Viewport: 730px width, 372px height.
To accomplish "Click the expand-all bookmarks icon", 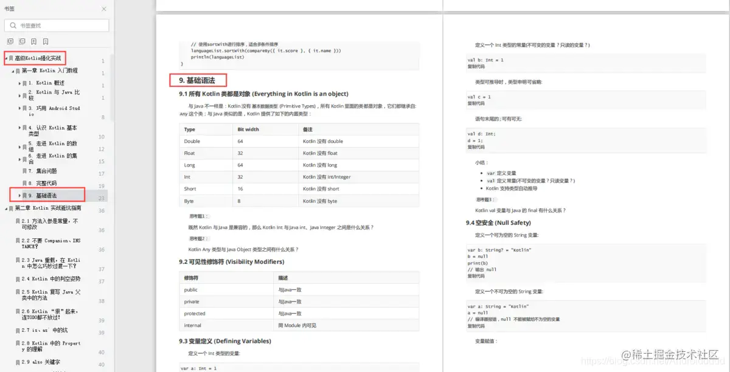I will [x=10, y=41].
